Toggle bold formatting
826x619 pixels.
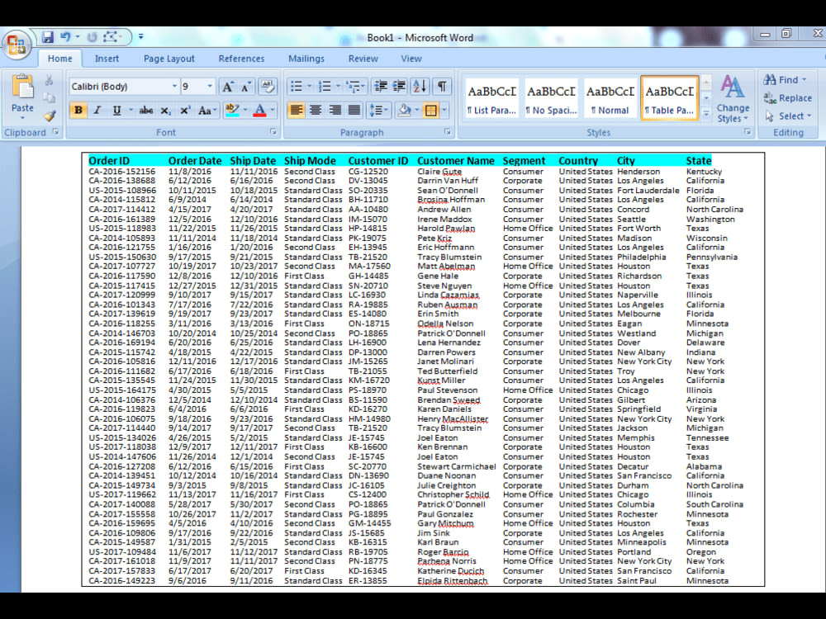(x=78, y=110)
